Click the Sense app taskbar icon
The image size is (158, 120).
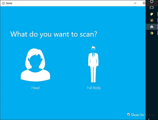(x=152, y=27)
